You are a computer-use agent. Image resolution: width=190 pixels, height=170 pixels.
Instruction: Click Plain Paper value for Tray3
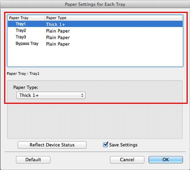[58, 38]
